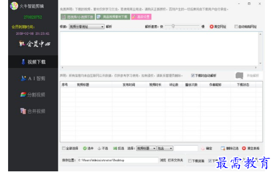This screenshot has width=274, height=178.
Task: Click the blue download arrow icon beside 视频下载
Action: (23, 62)
